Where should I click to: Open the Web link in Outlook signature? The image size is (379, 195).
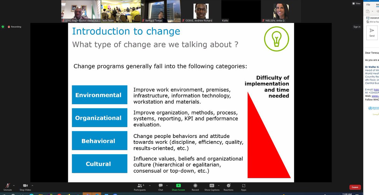[x=375, y=96]
